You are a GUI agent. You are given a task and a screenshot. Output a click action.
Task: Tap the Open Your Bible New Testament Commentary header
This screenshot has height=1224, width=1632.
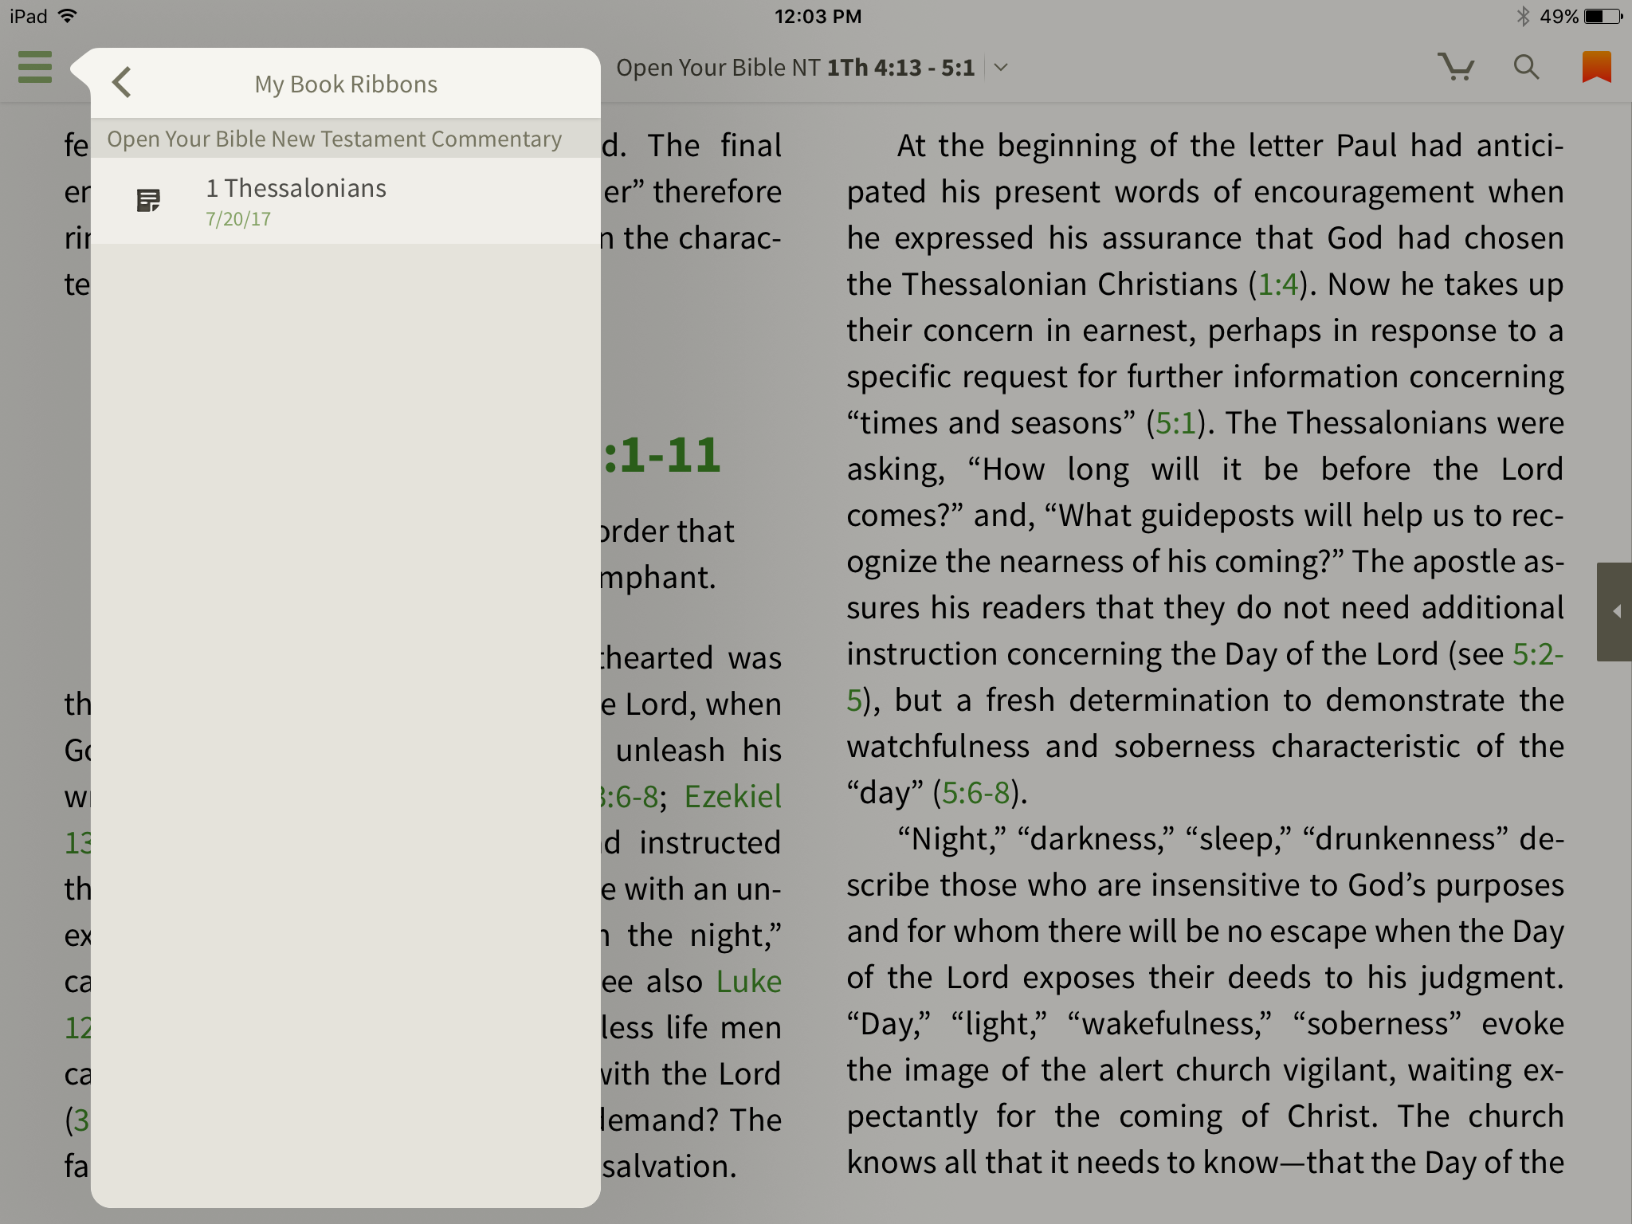[x=345, y=139]
